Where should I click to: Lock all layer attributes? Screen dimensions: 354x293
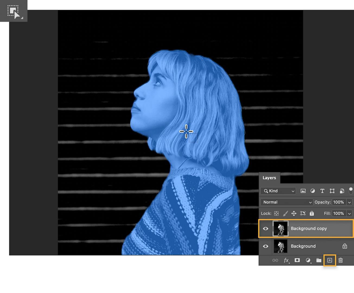(312, 214)
